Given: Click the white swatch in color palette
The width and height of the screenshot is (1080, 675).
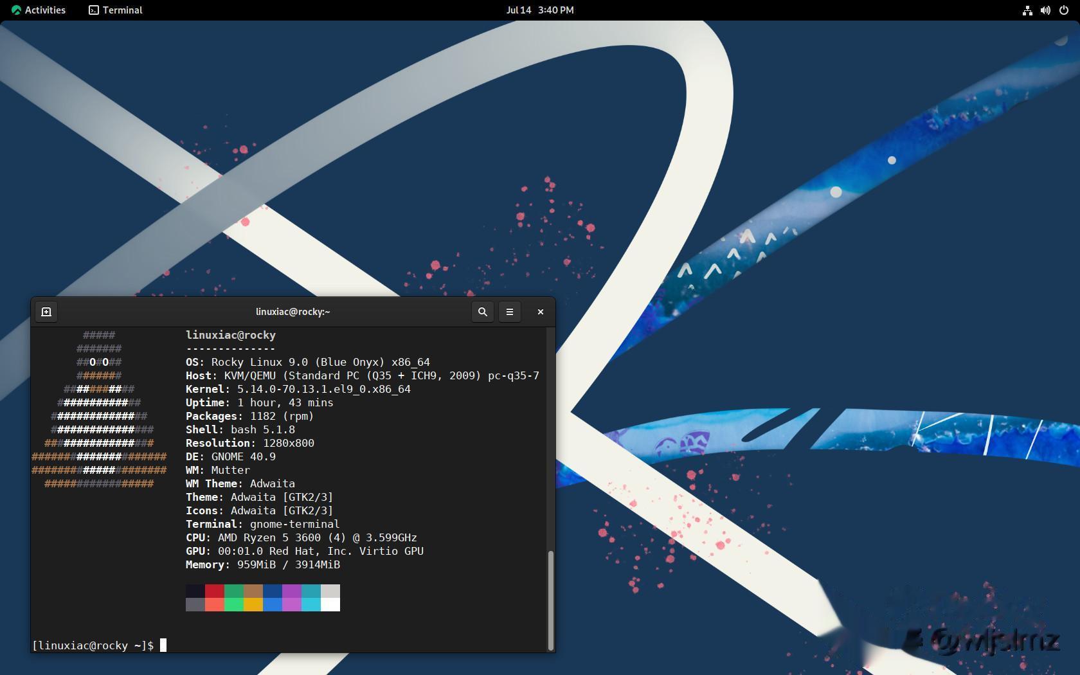Looking at the screenshot, I should [x=330, y=604].
